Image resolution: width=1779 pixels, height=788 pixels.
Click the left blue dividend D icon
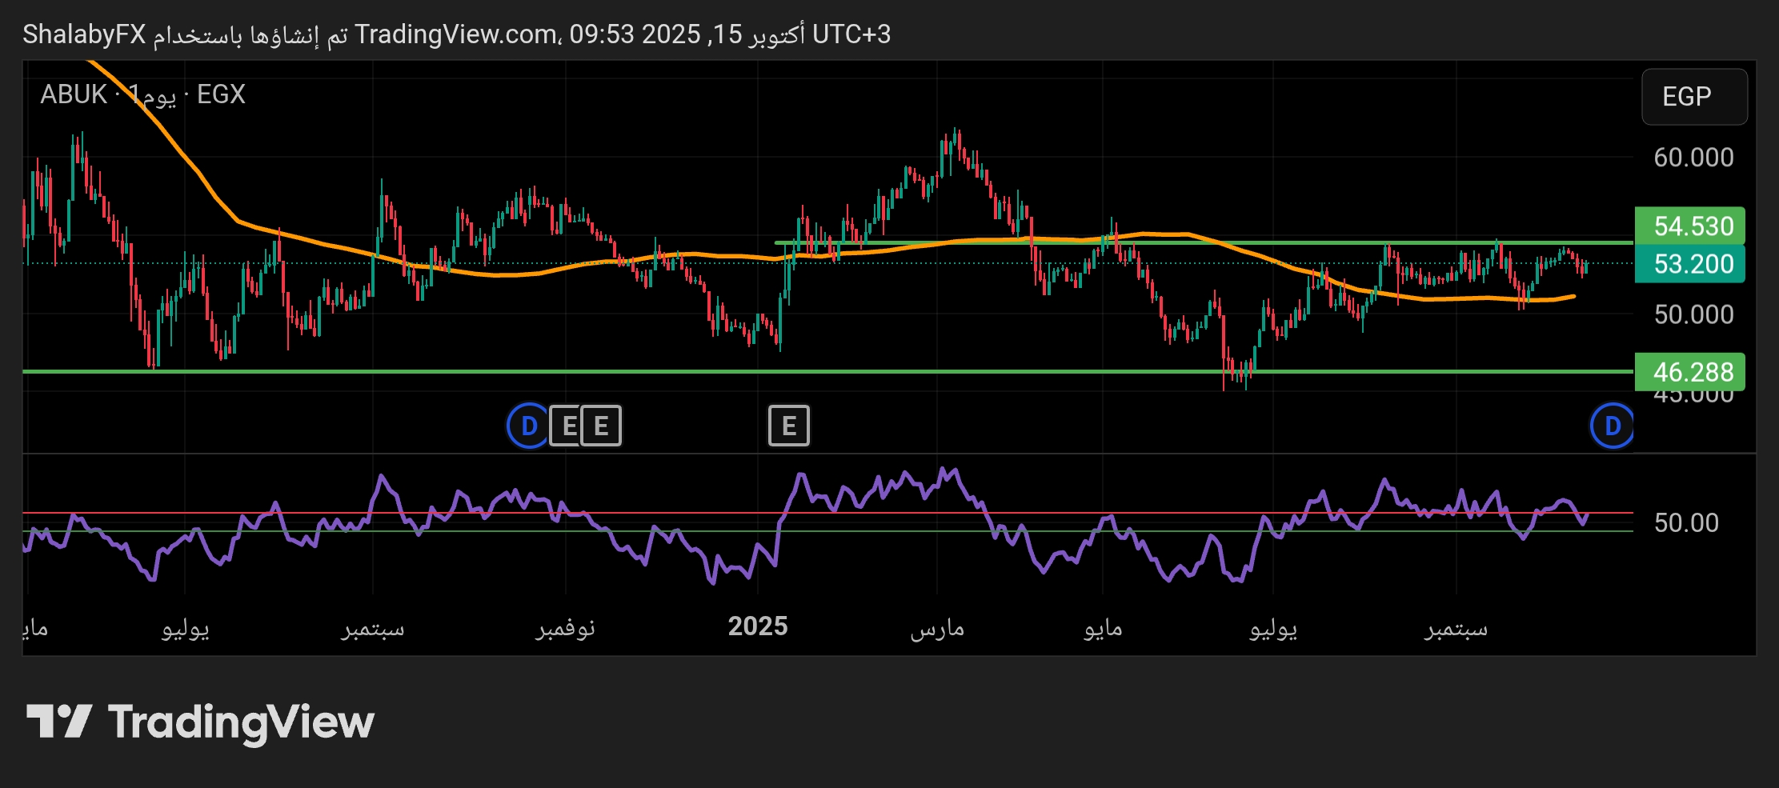click(528, 426)
